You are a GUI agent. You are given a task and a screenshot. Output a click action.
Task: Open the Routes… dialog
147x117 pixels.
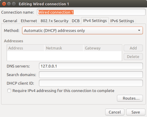tap(130, 98)
